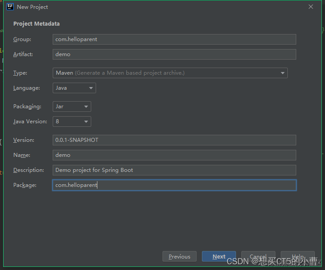The image size is (325, 270).
Task: Click the Type: label
Action: [x=20, y=73]
